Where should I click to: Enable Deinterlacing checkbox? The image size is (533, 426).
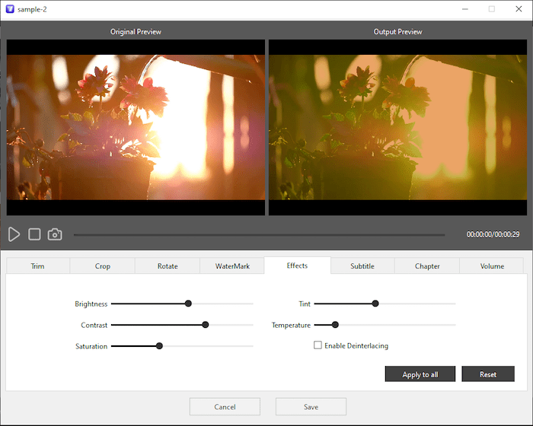click(x=318, y=345)
